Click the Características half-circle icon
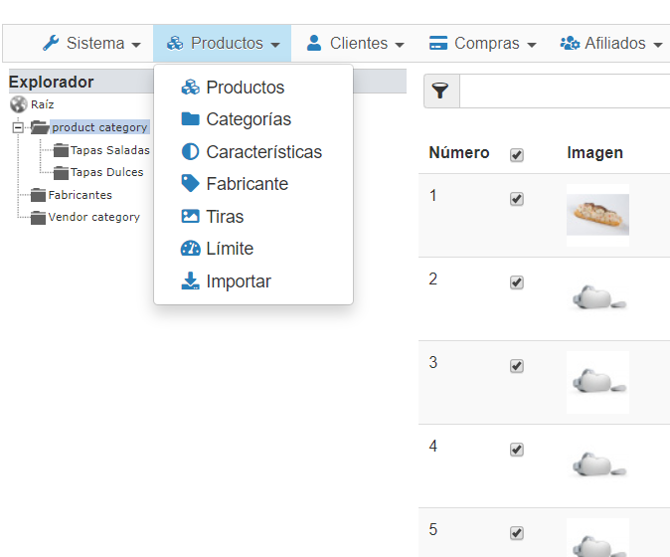Screen dimensions: 670x557 tap(191, 152)
